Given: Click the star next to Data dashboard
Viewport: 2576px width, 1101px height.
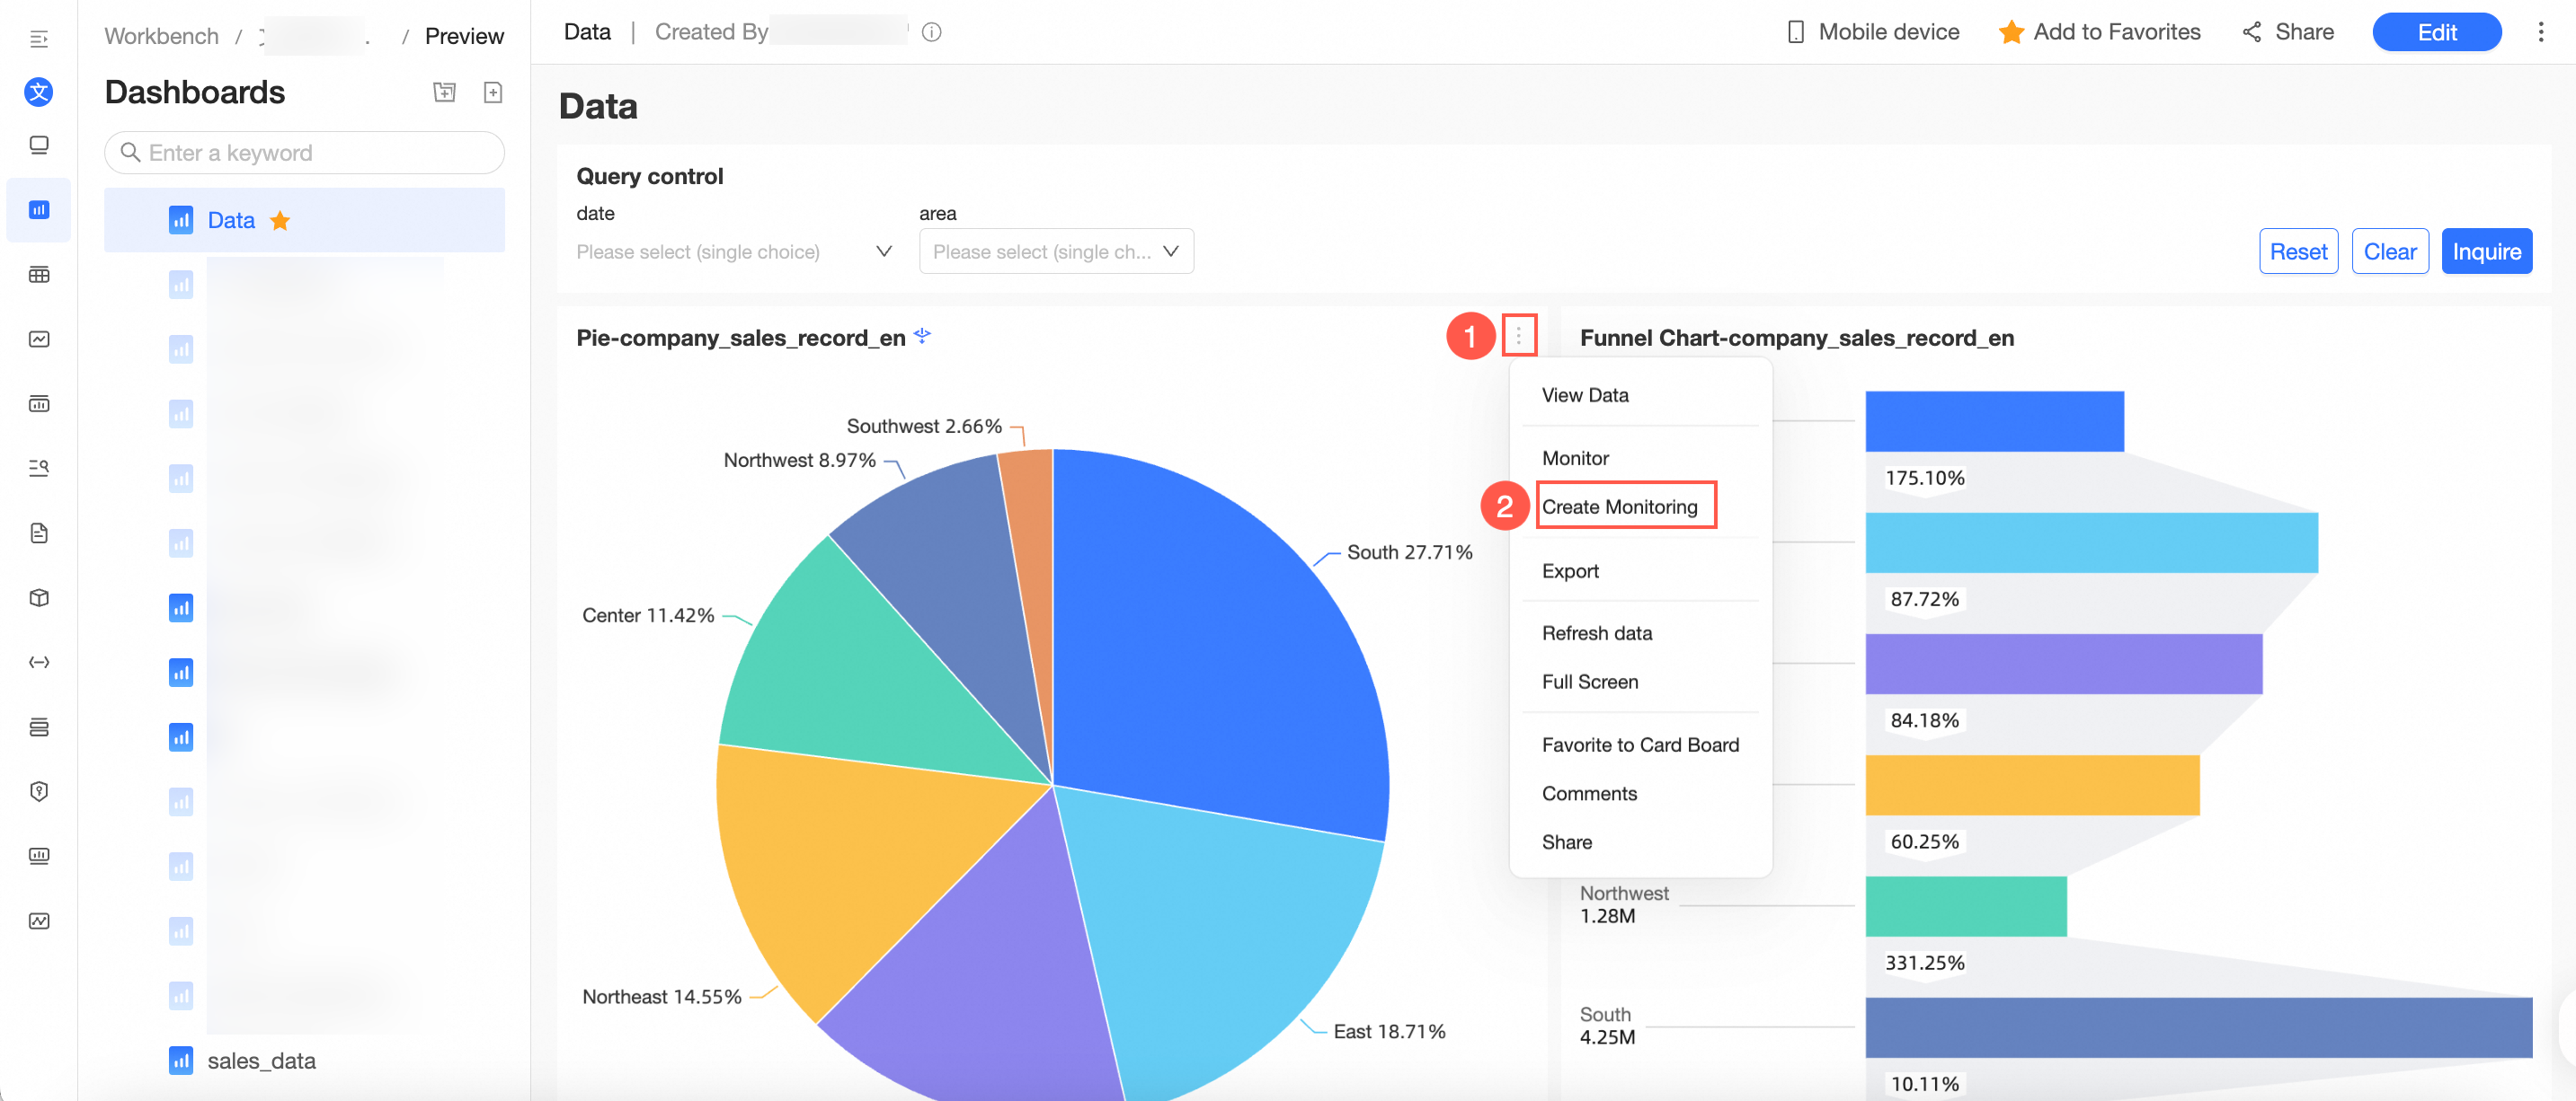Looking at the screenshot, I should [280, 221].
